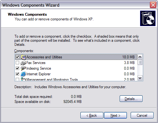The width and height of the screenshot is (158, 123).
Task: Go to the previous page with Back
Action: 92,115
